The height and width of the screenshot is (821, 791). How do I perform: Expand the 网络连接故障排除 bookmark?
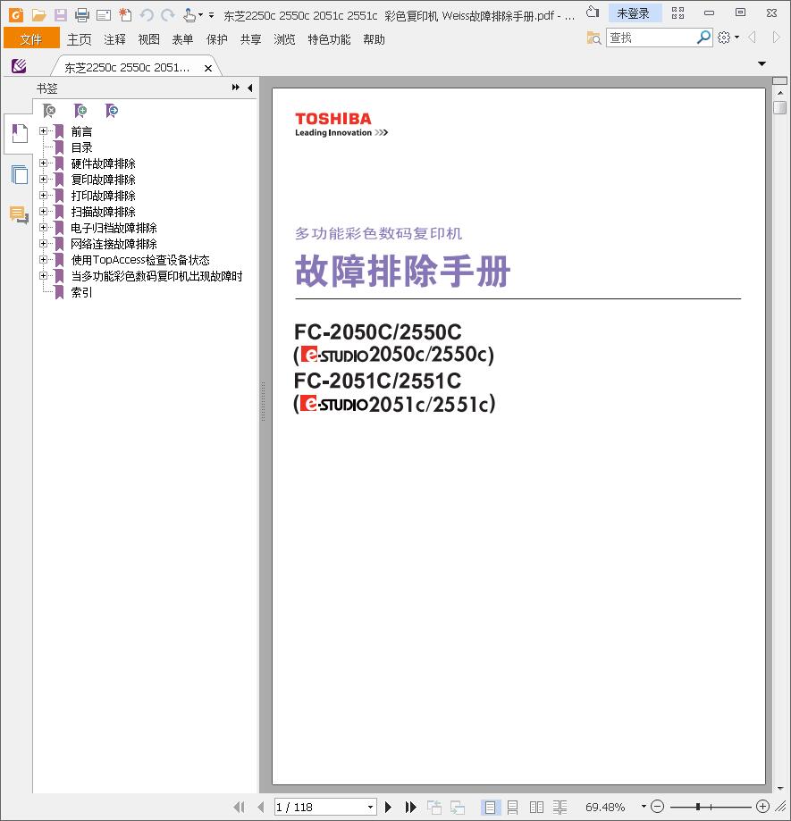coord(44,244)
